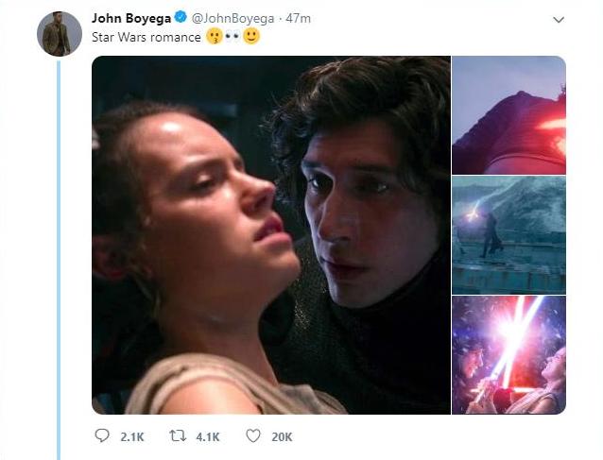Screen dimensions: 603x460
Task: Open the large main photo
Action: pos(271,235)
